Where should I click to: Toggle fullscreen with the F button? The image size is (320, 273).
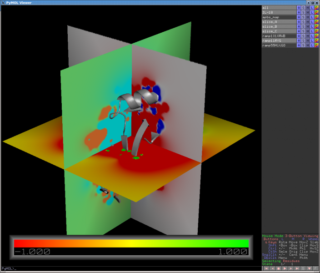[316, 269]
